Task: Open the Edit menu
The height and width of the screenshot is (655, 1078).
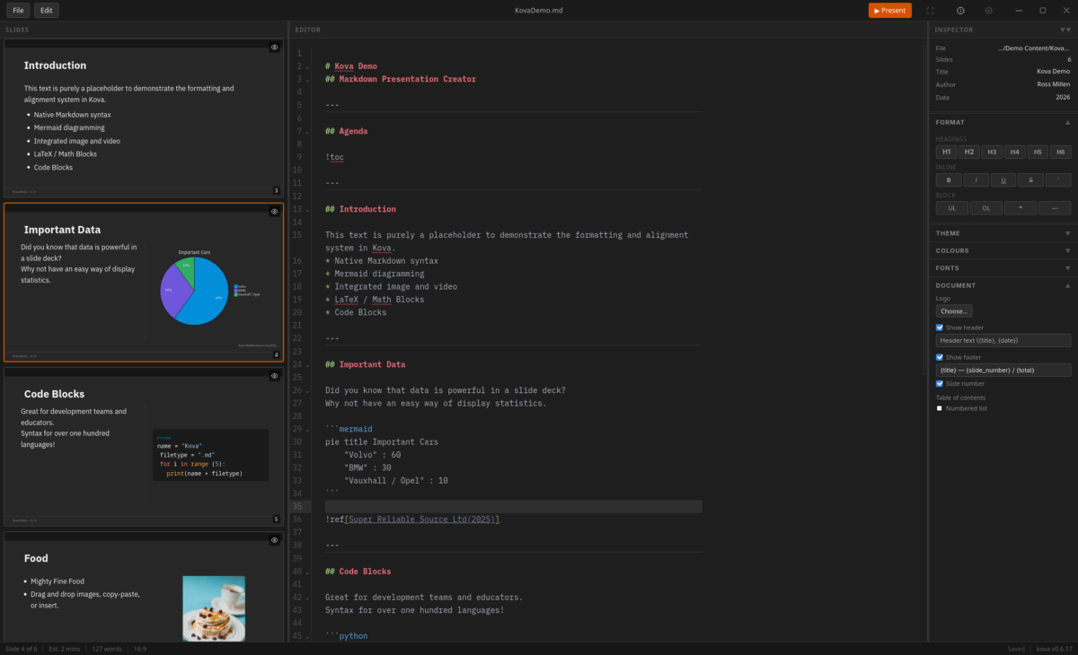Action: (47, 11)
